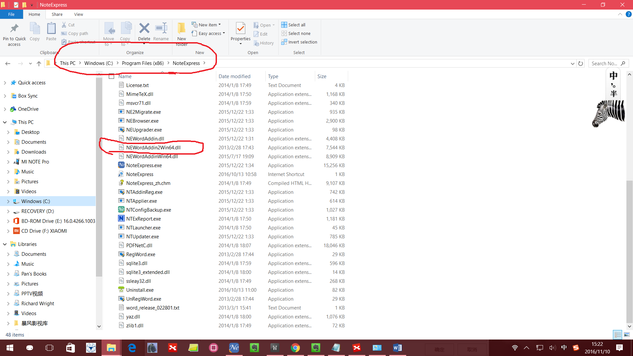Click Program Files (x86) in address bar
Image resolution: width=633 pixels, height=356 pixels.
point(143,63)
